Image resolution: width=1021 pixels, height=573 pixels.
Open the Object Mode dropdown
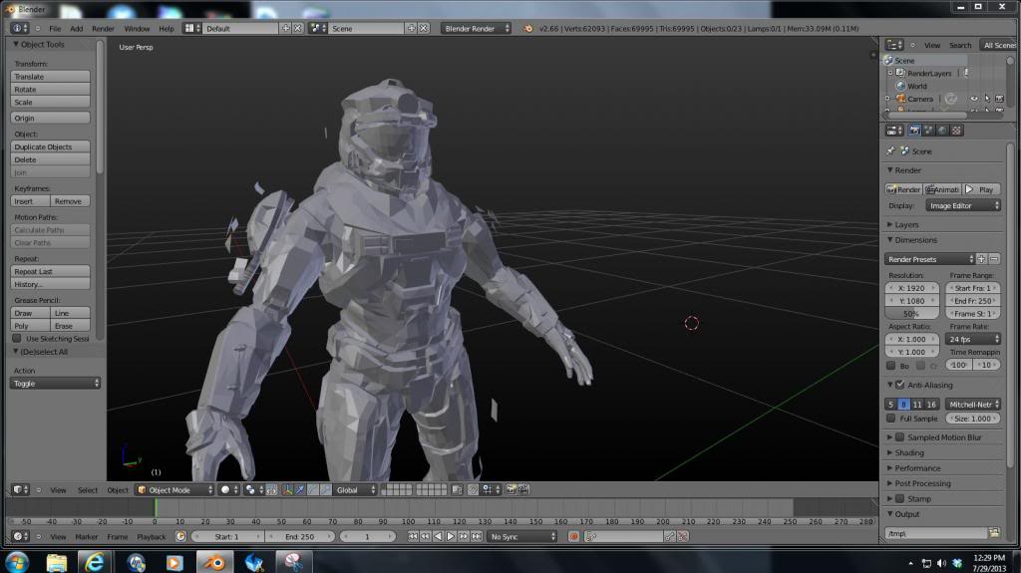coord(175,489)
